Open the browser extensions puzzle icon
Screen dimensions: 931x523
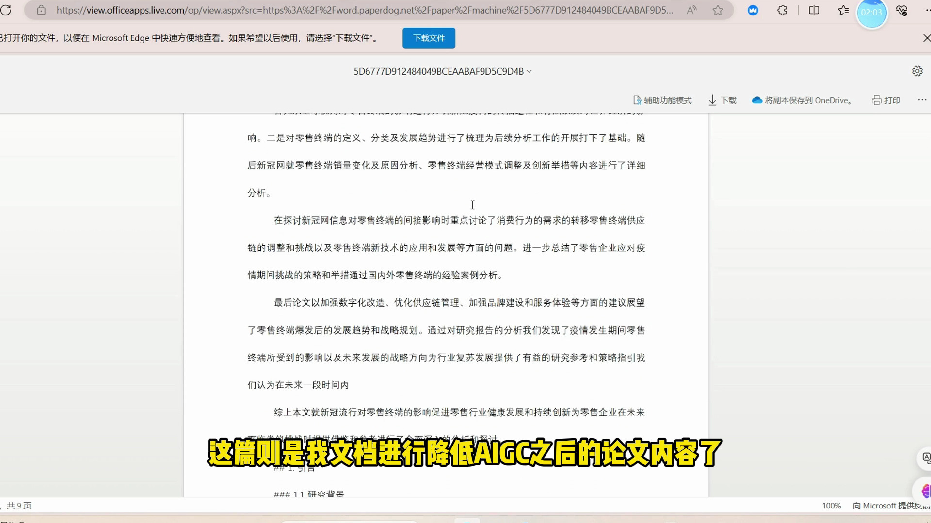[x=782, y=10]
